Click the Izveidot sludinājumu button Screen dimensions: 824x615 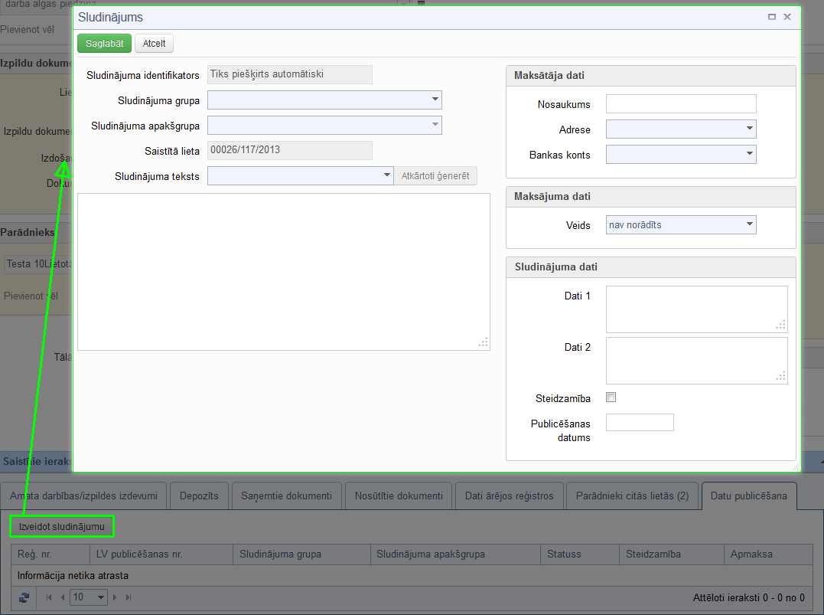(x=62, y=527)
